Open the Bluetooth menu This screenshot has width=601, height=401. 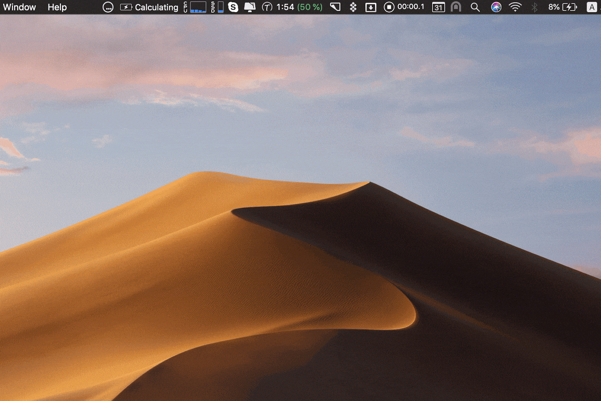point(535,7)
